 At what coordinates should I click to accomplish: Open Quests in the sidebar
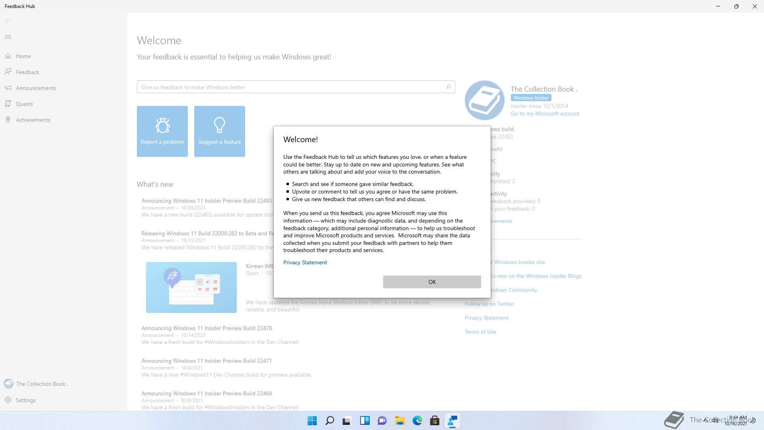[64, 104]
